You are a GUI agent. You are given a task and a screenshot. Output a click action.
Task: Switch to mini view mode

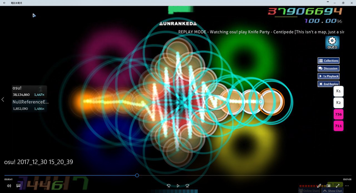pyautogui.click(x=328, y=186)
